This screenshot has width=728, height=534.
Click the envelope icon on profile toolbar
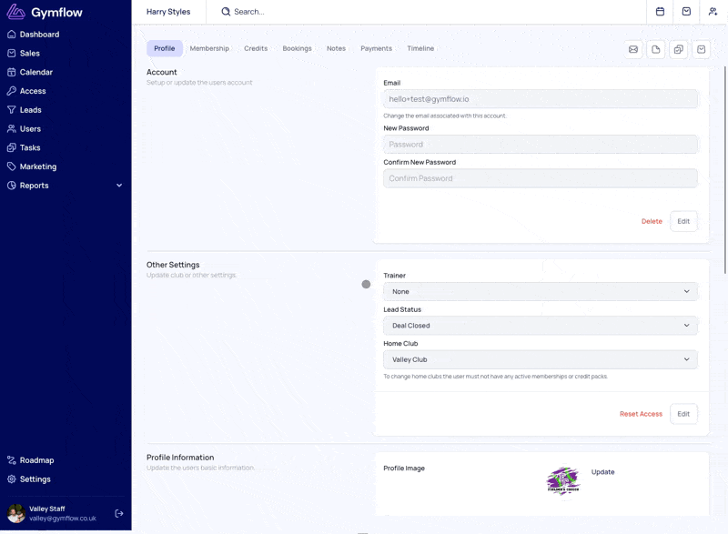point(633,49)
